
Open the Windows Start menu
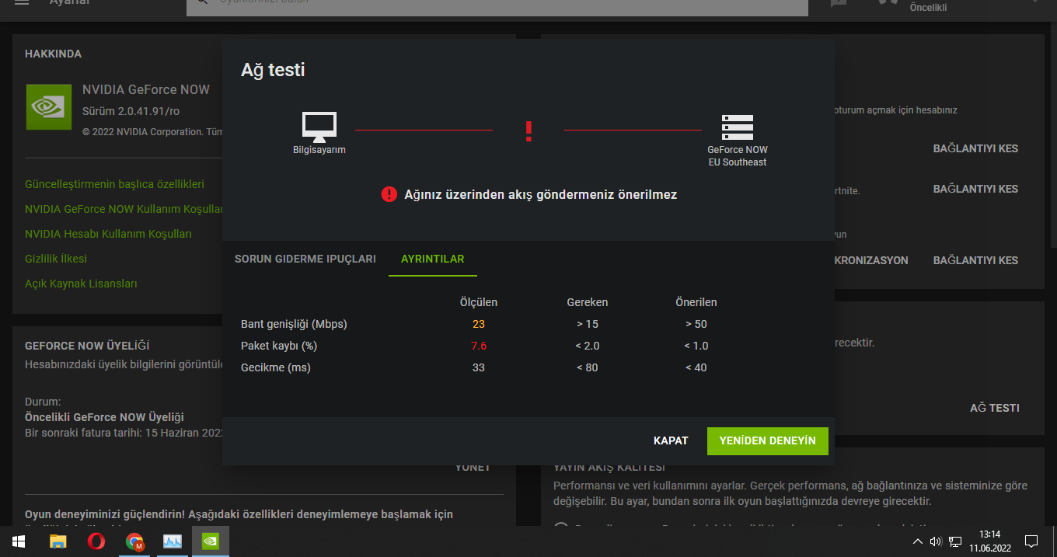tap(19, 541)
